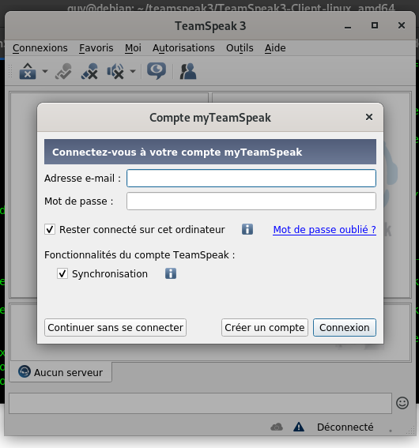Select the Aucun serveur tab
Image resolution: width=419 pixels, height=448 pixels.
[61, 373]
